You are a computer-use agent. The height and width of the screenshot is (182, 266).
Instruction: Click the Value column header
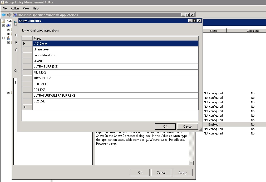click(115, 38)
